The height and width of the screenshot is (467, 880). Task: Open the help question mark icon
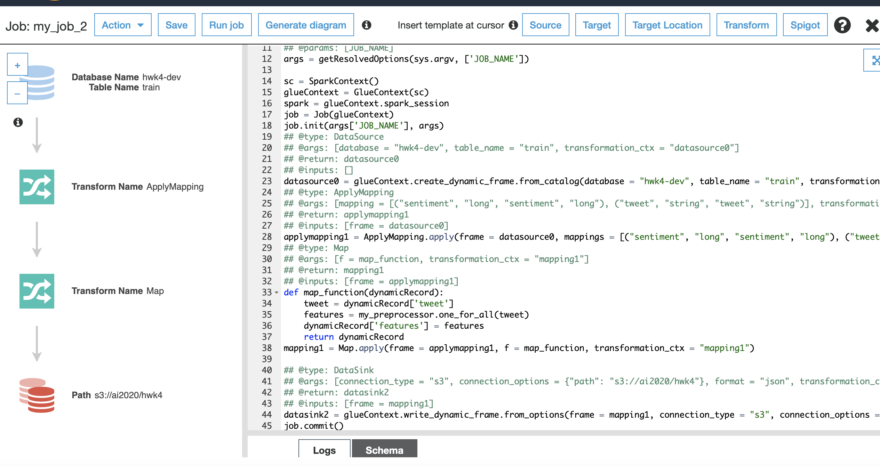(x=842, y=25)
